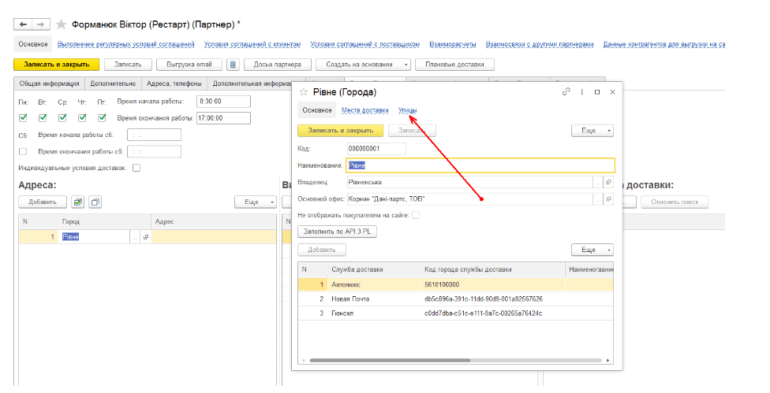Open the Владелец field's linked record icon

608,182
